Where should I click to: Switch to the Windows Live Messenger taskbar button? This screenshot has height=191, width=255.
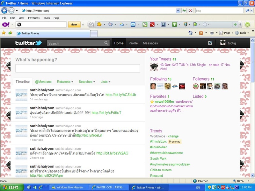69,187
